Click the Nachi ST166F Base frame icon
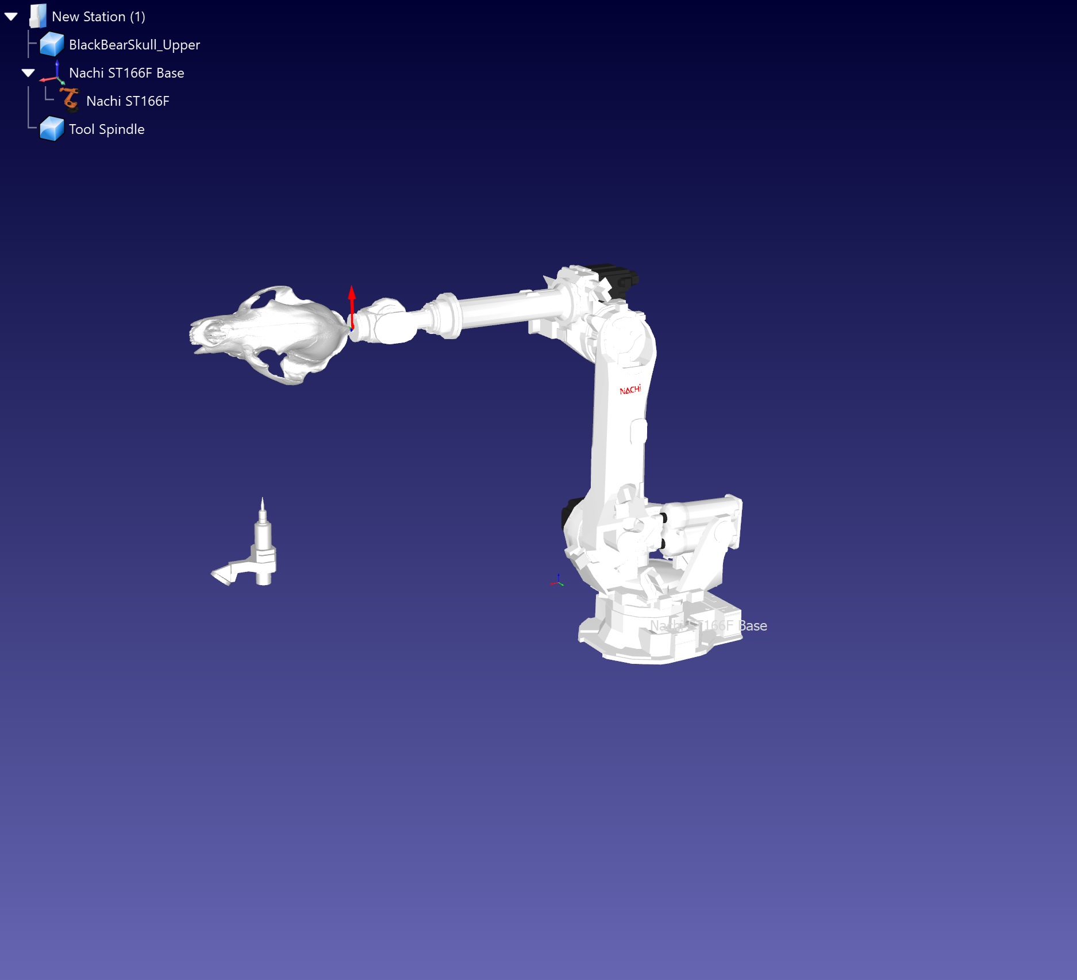This screenshot has height=980, width=1077. [x=53, y=72]
